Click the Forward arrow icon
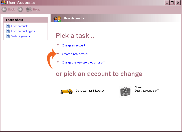This screenshot has height=132, width=182. pyautogui.click(x=20, y=10)
